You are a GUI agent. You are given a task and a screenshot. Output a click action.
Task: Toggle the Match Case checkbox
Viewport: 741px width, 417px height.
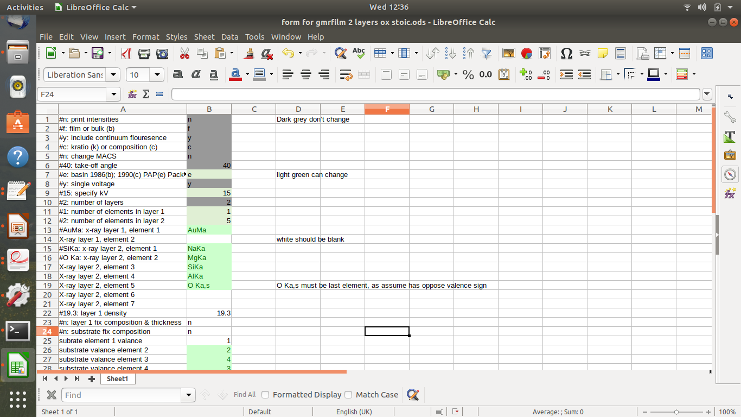(x=348, y=395)
